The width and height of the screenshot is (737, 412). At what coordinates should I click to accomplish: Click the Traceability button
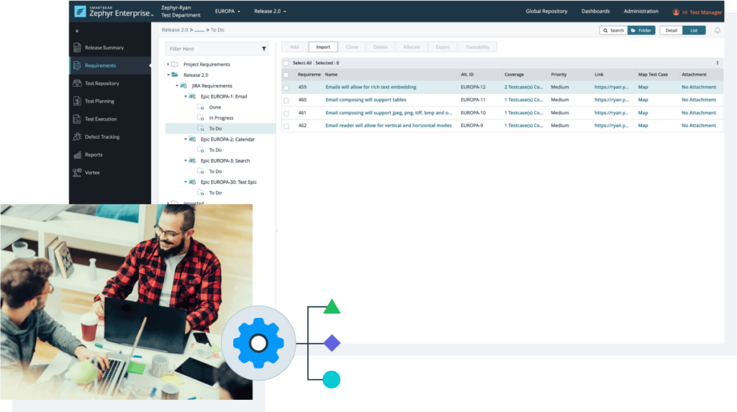[x=477, y=47]
